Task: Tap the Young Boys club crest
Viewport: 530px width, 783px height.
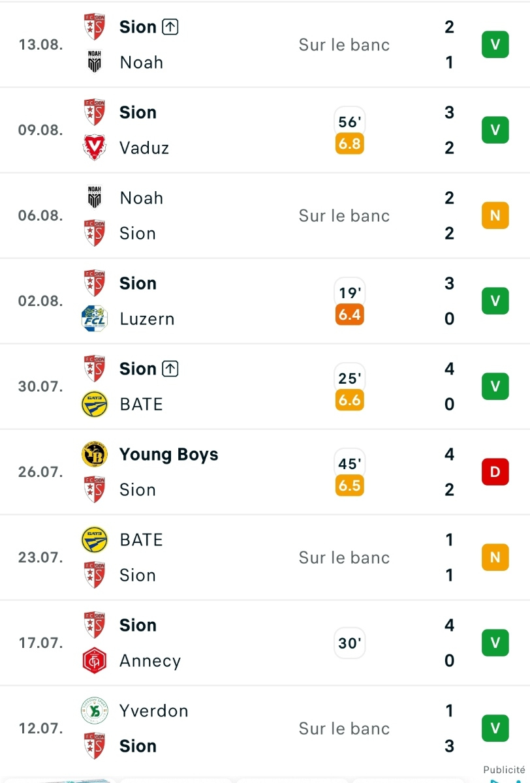Action: click(95, 454)
